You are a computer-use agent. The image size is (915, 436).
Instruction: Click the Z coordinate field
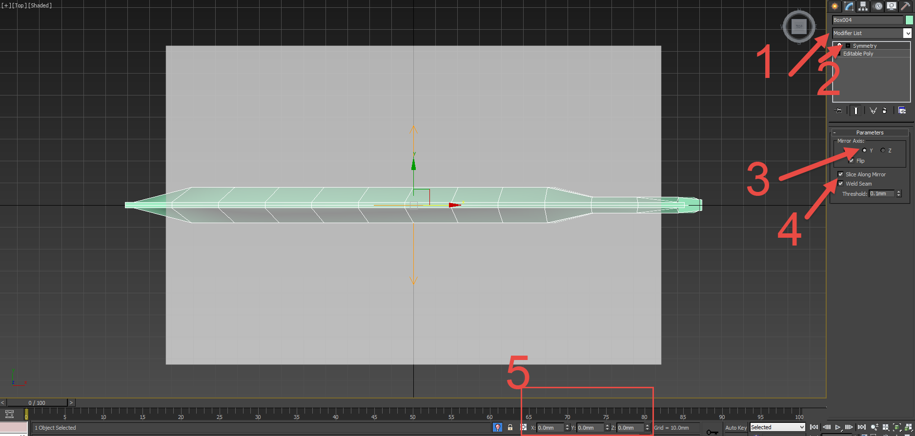coord(630,428)
